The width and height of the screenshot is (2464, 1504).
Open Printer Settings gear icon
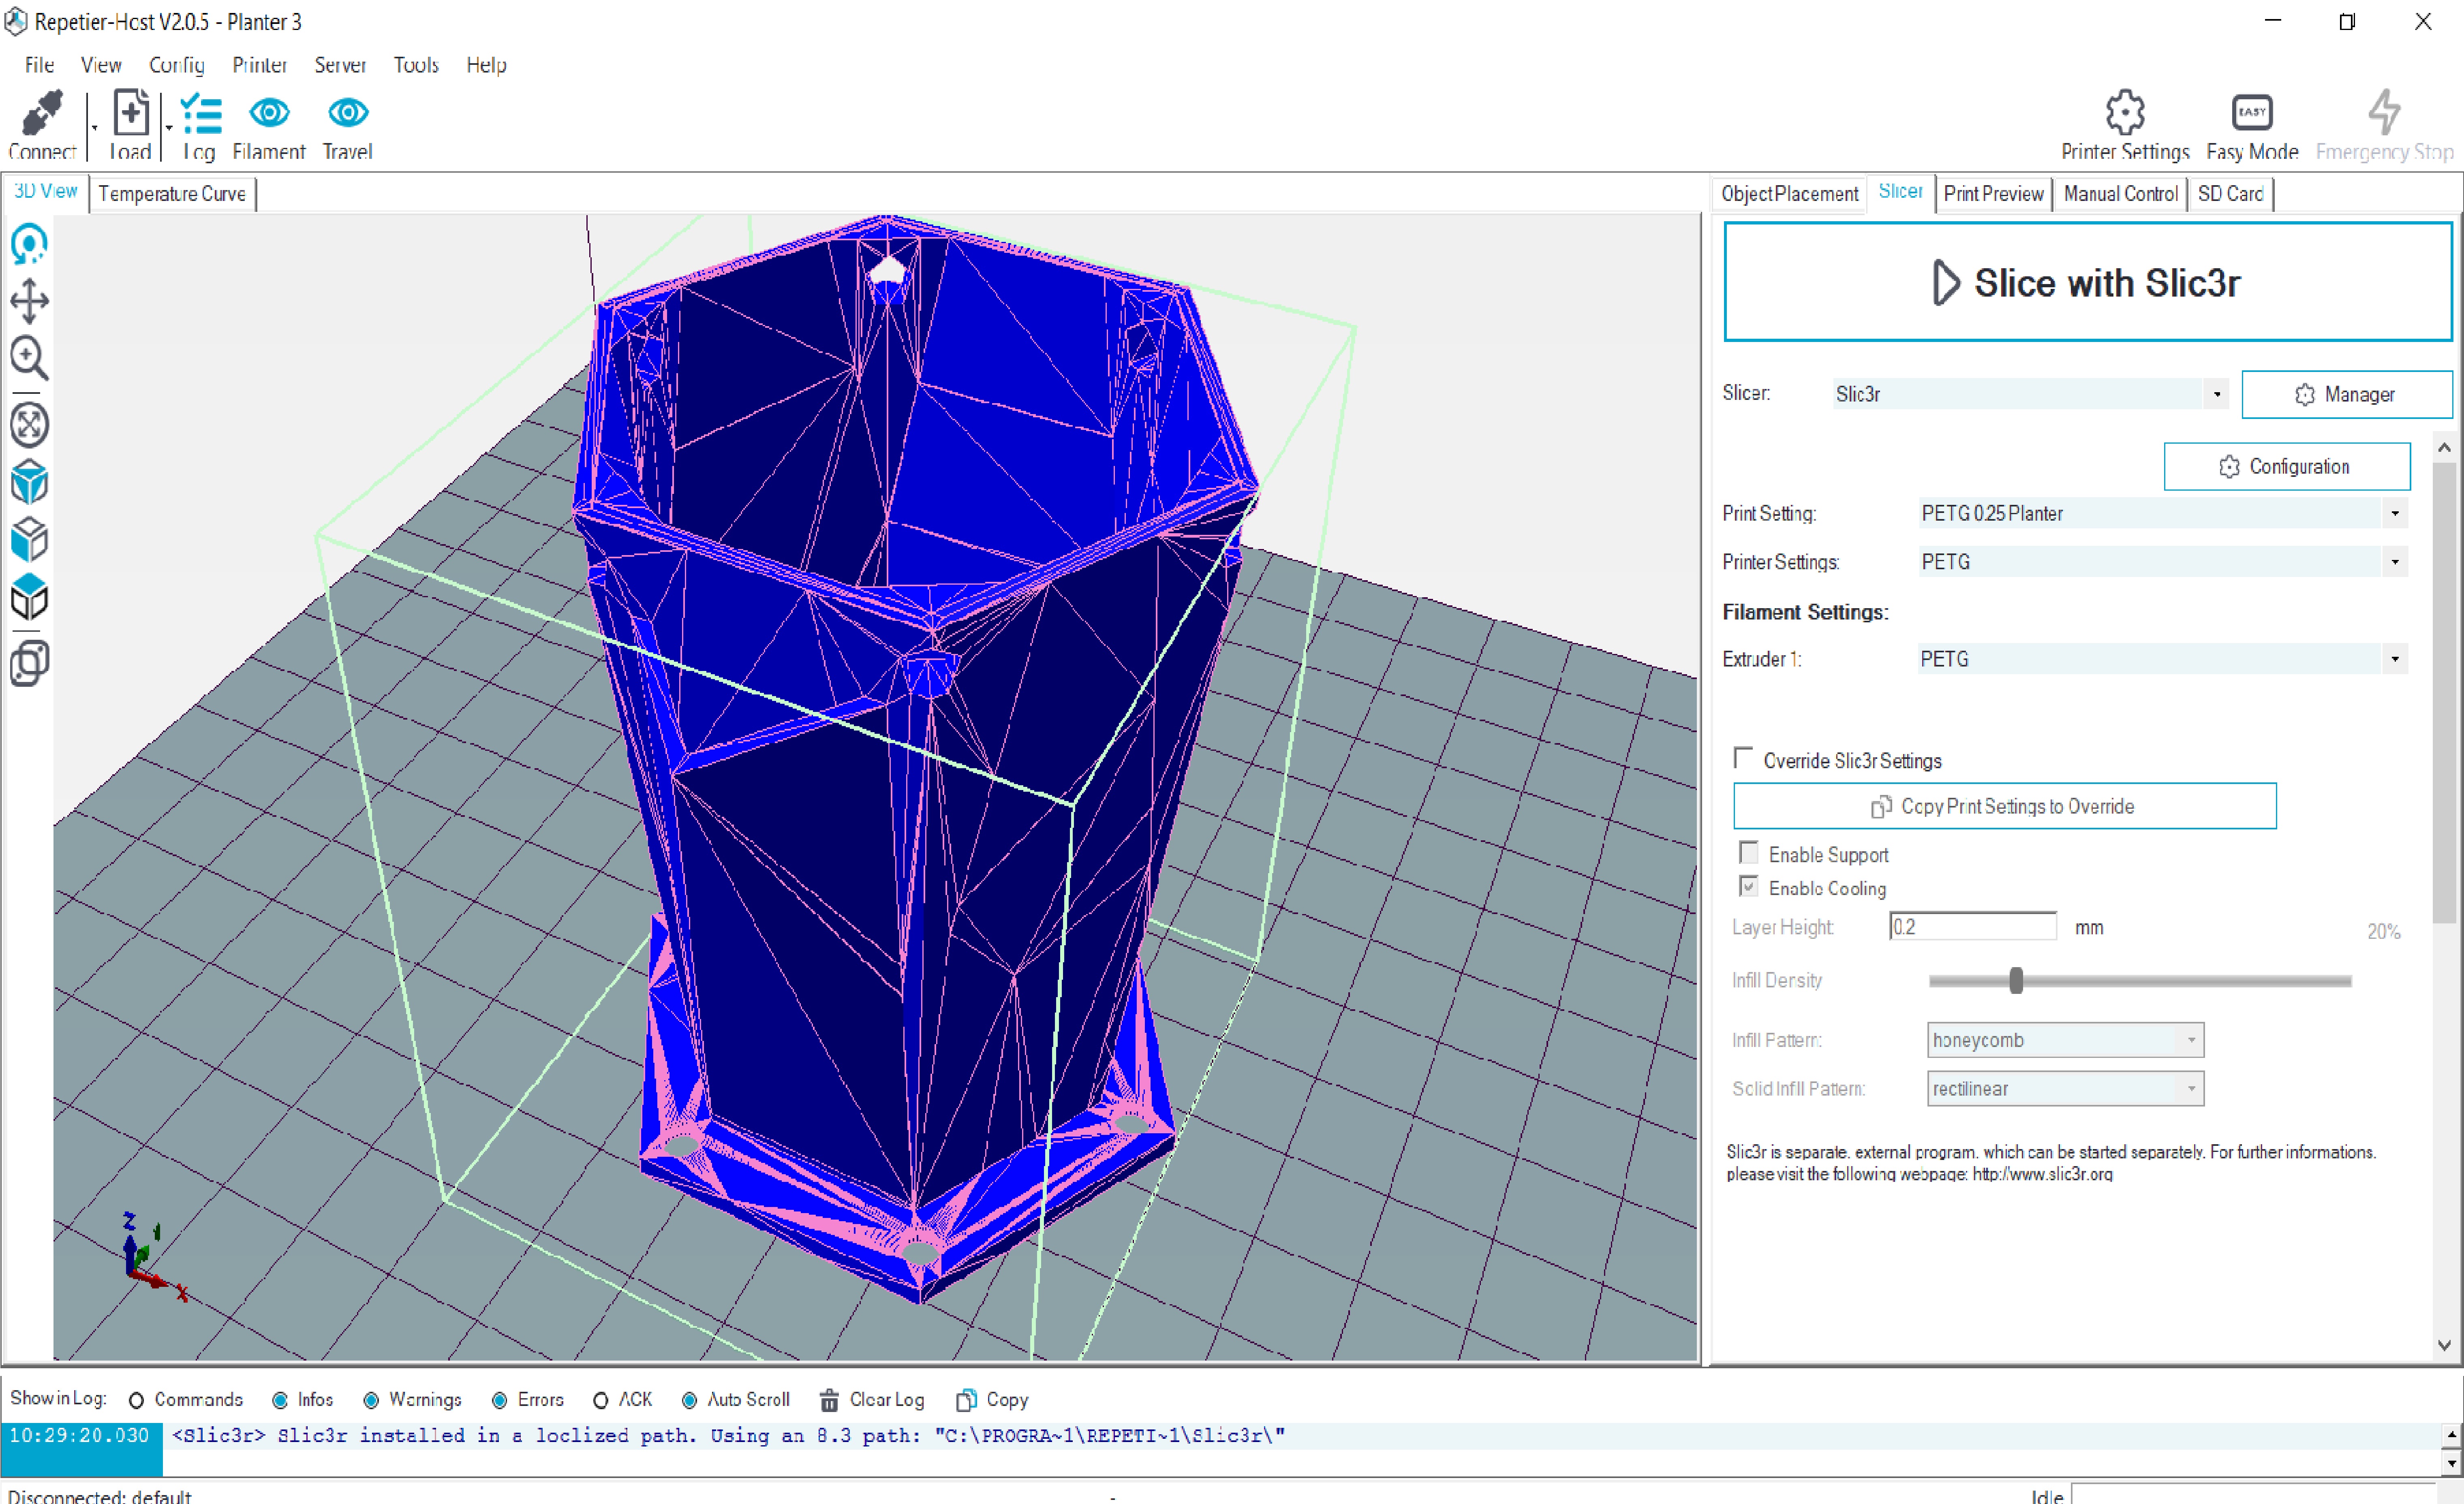[2125, 112]
